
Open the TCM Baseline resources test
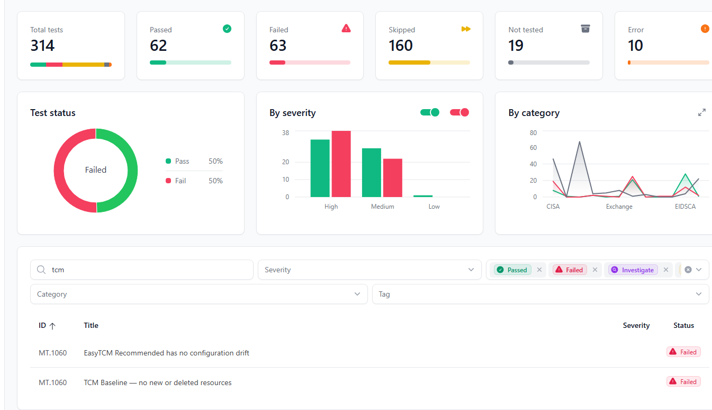pos(157,382)
